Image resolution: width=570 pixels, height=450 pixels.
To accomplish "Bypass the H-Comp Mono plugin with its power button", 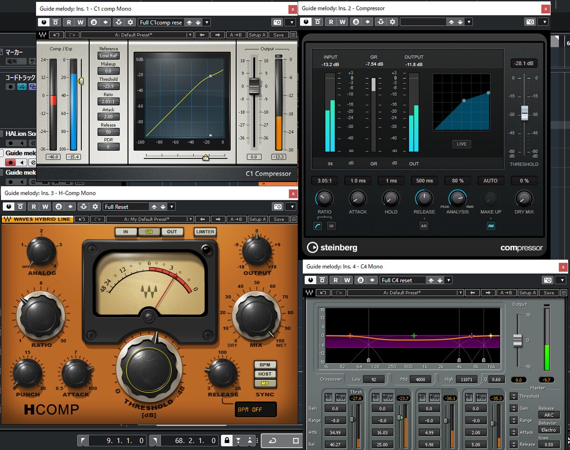I will click(8, 207).
